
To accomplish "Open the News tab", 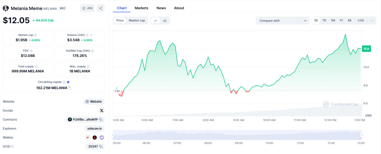I will tap(161, 8).
